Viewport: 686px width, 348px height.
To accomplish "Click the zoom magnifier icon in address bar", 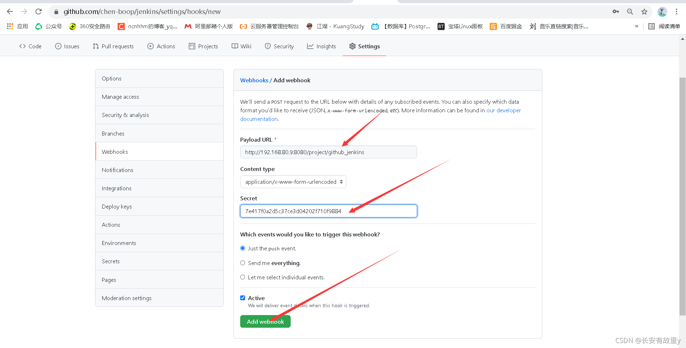I will 630,12.
